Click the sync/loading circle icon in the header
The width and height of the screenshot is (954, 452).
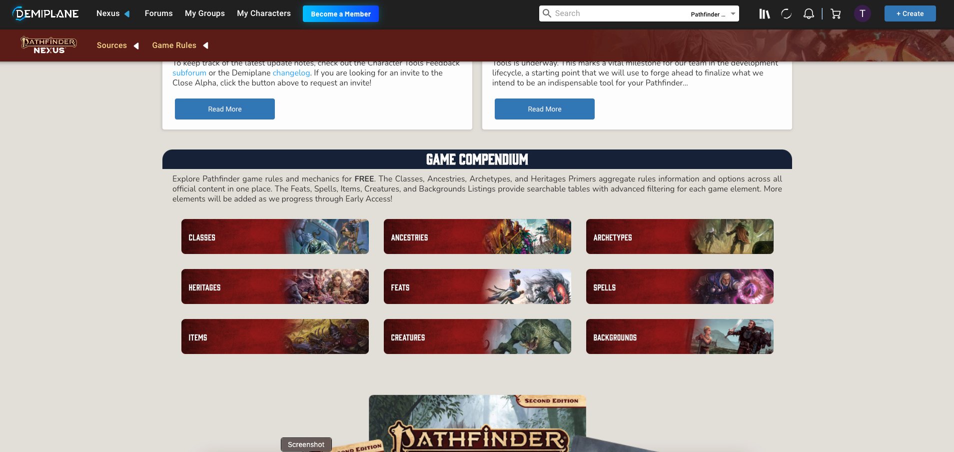(x=786, y=13)
